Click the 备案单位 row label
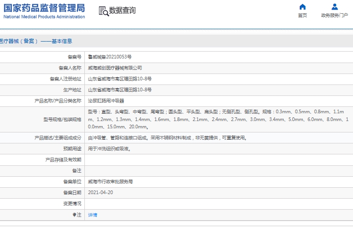Screen dimensions: 353x227 72,182
